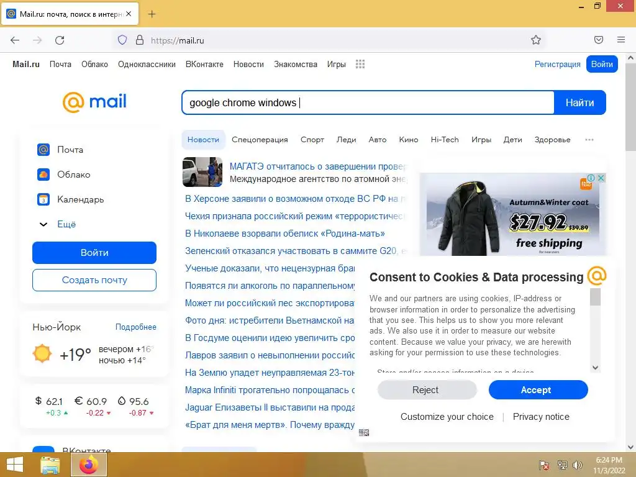Viewport: 636px width, 477px height.
Task: Click the Облако cloud icon in sidebar
Action: pos(43,175)
